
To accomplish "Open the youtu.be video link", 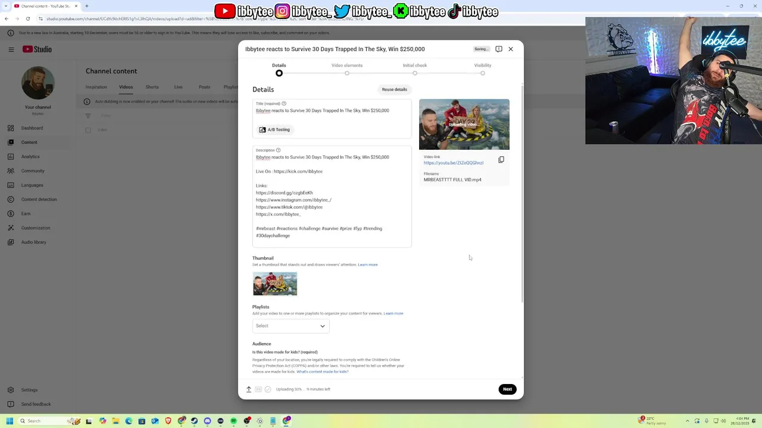I will pyautogui.click(x=454, y=163).
